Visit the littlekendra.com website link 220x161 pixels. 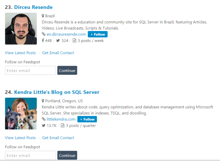coord(61,119)
